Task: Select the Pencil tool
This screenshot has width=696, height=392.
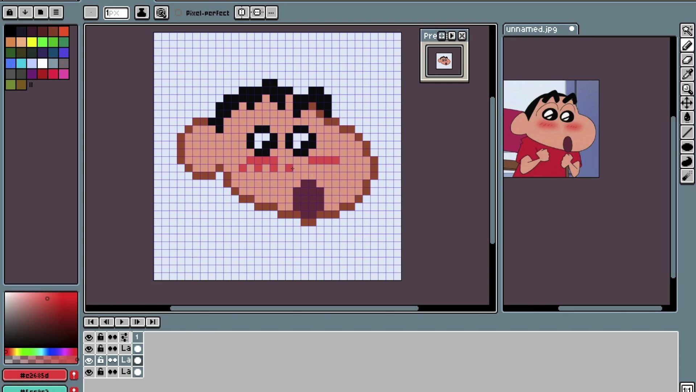Action: point(687,45)
